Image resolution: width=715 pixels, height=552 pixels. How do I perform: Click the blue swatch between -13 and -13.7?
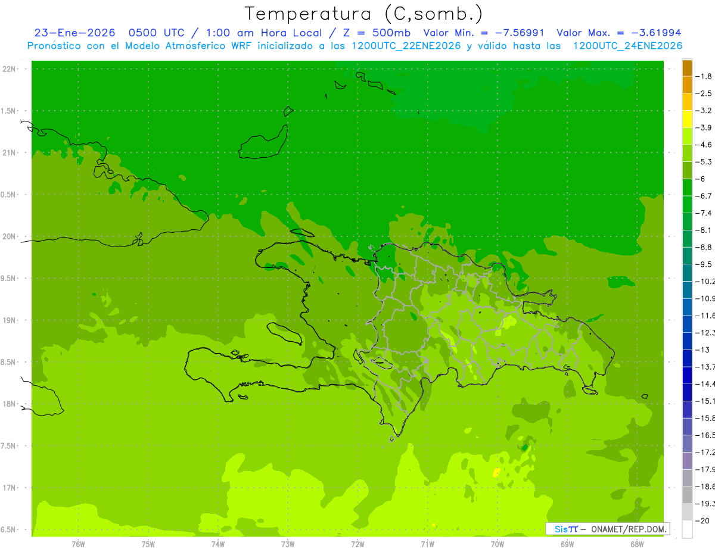(687, 358)
